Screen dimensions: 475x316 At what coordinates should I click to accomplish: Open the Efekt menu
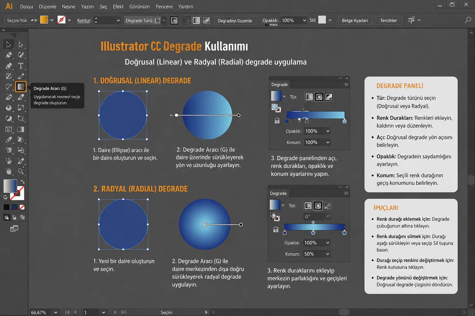point(118,6)
